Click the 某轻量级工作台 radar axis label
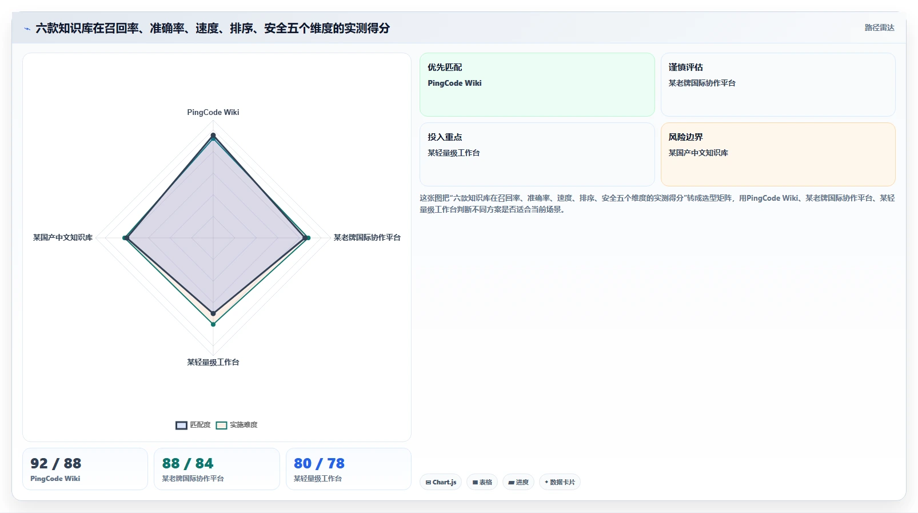Image resolution: width=918 pixels, height=513 pixels. point(213,362)
